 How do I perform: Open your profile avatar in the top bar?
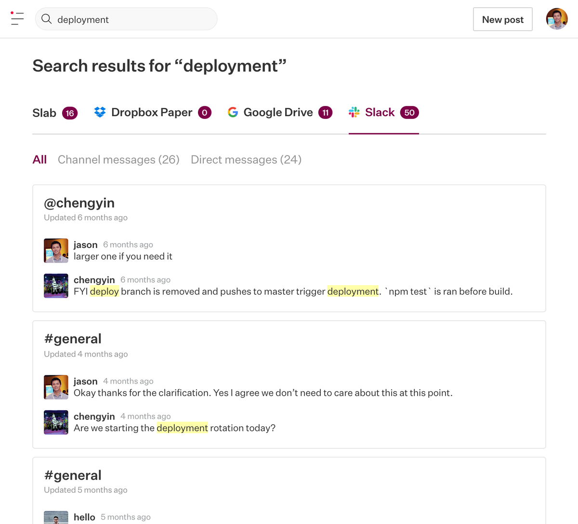[557, 19]
